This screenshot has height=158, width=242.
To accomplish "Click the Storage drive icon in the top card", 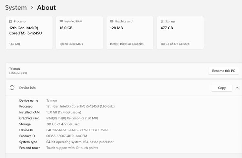I will [162, 22].
